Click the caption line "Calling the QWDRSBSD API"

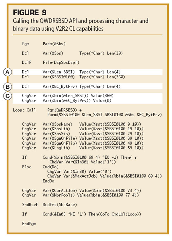pos(81,21)
